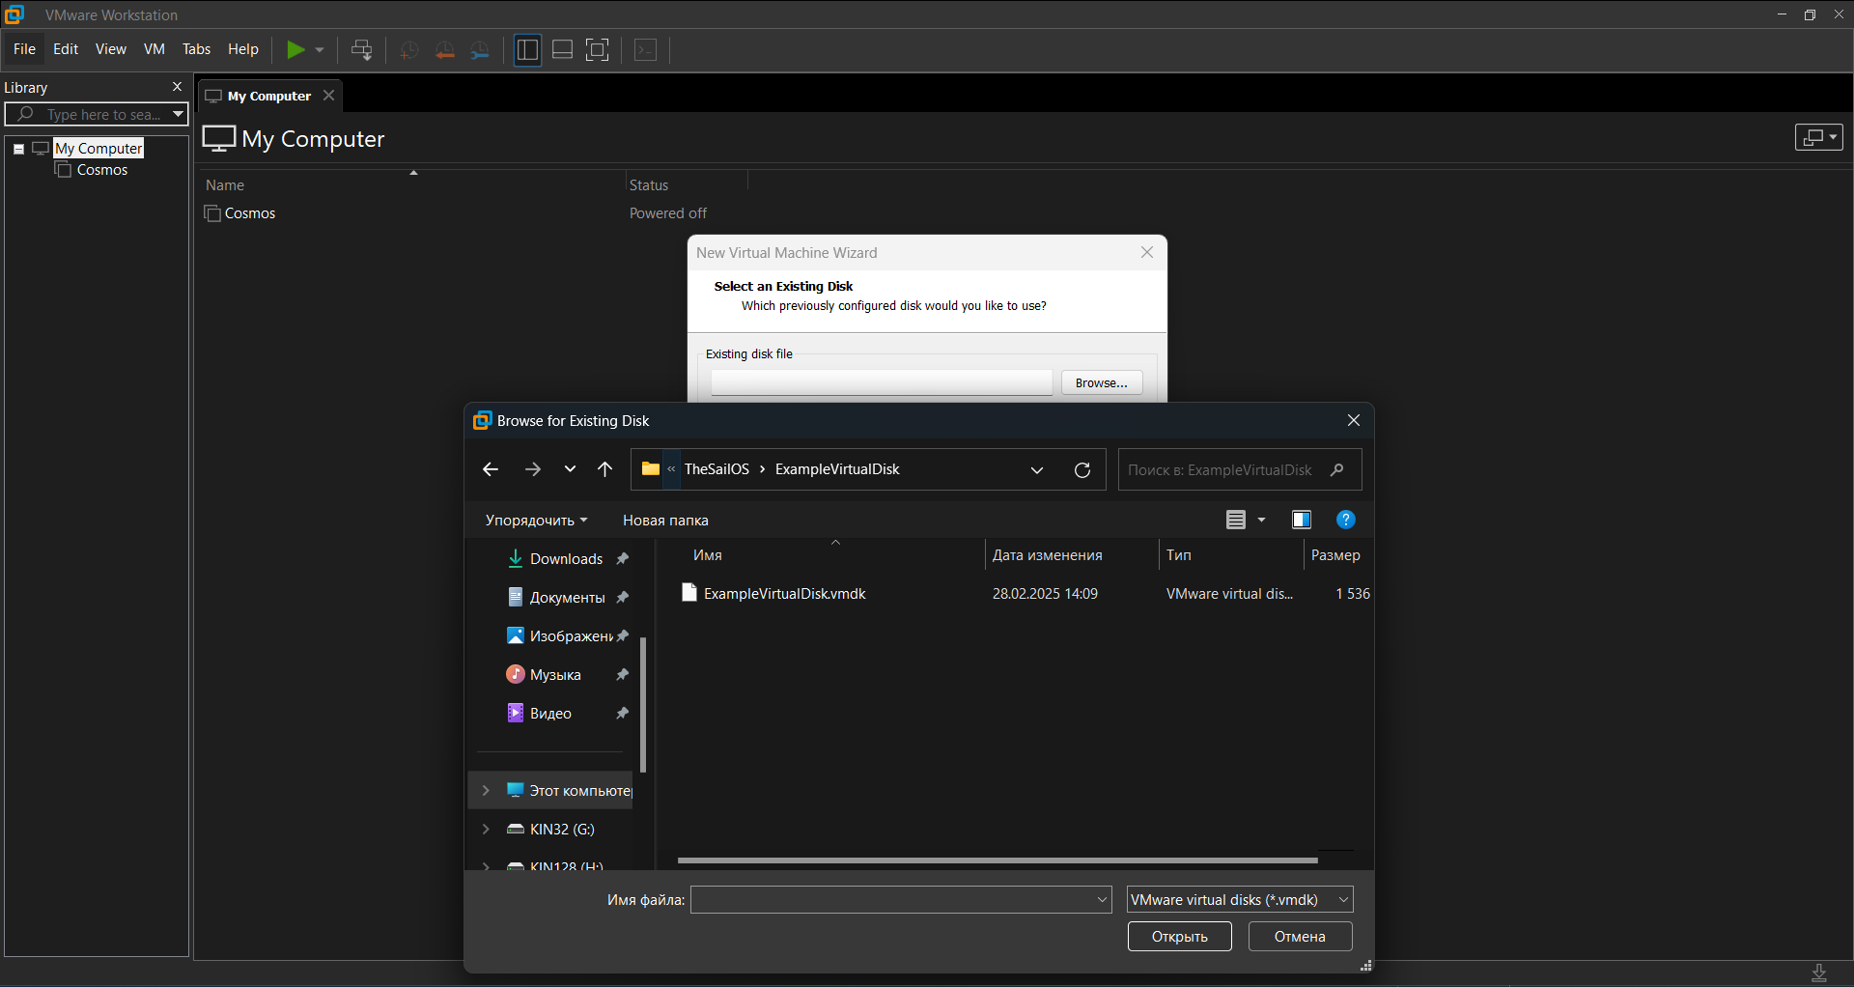
Task: Click the Take Snapshot toolbar icon
Action: click(408, 50)
